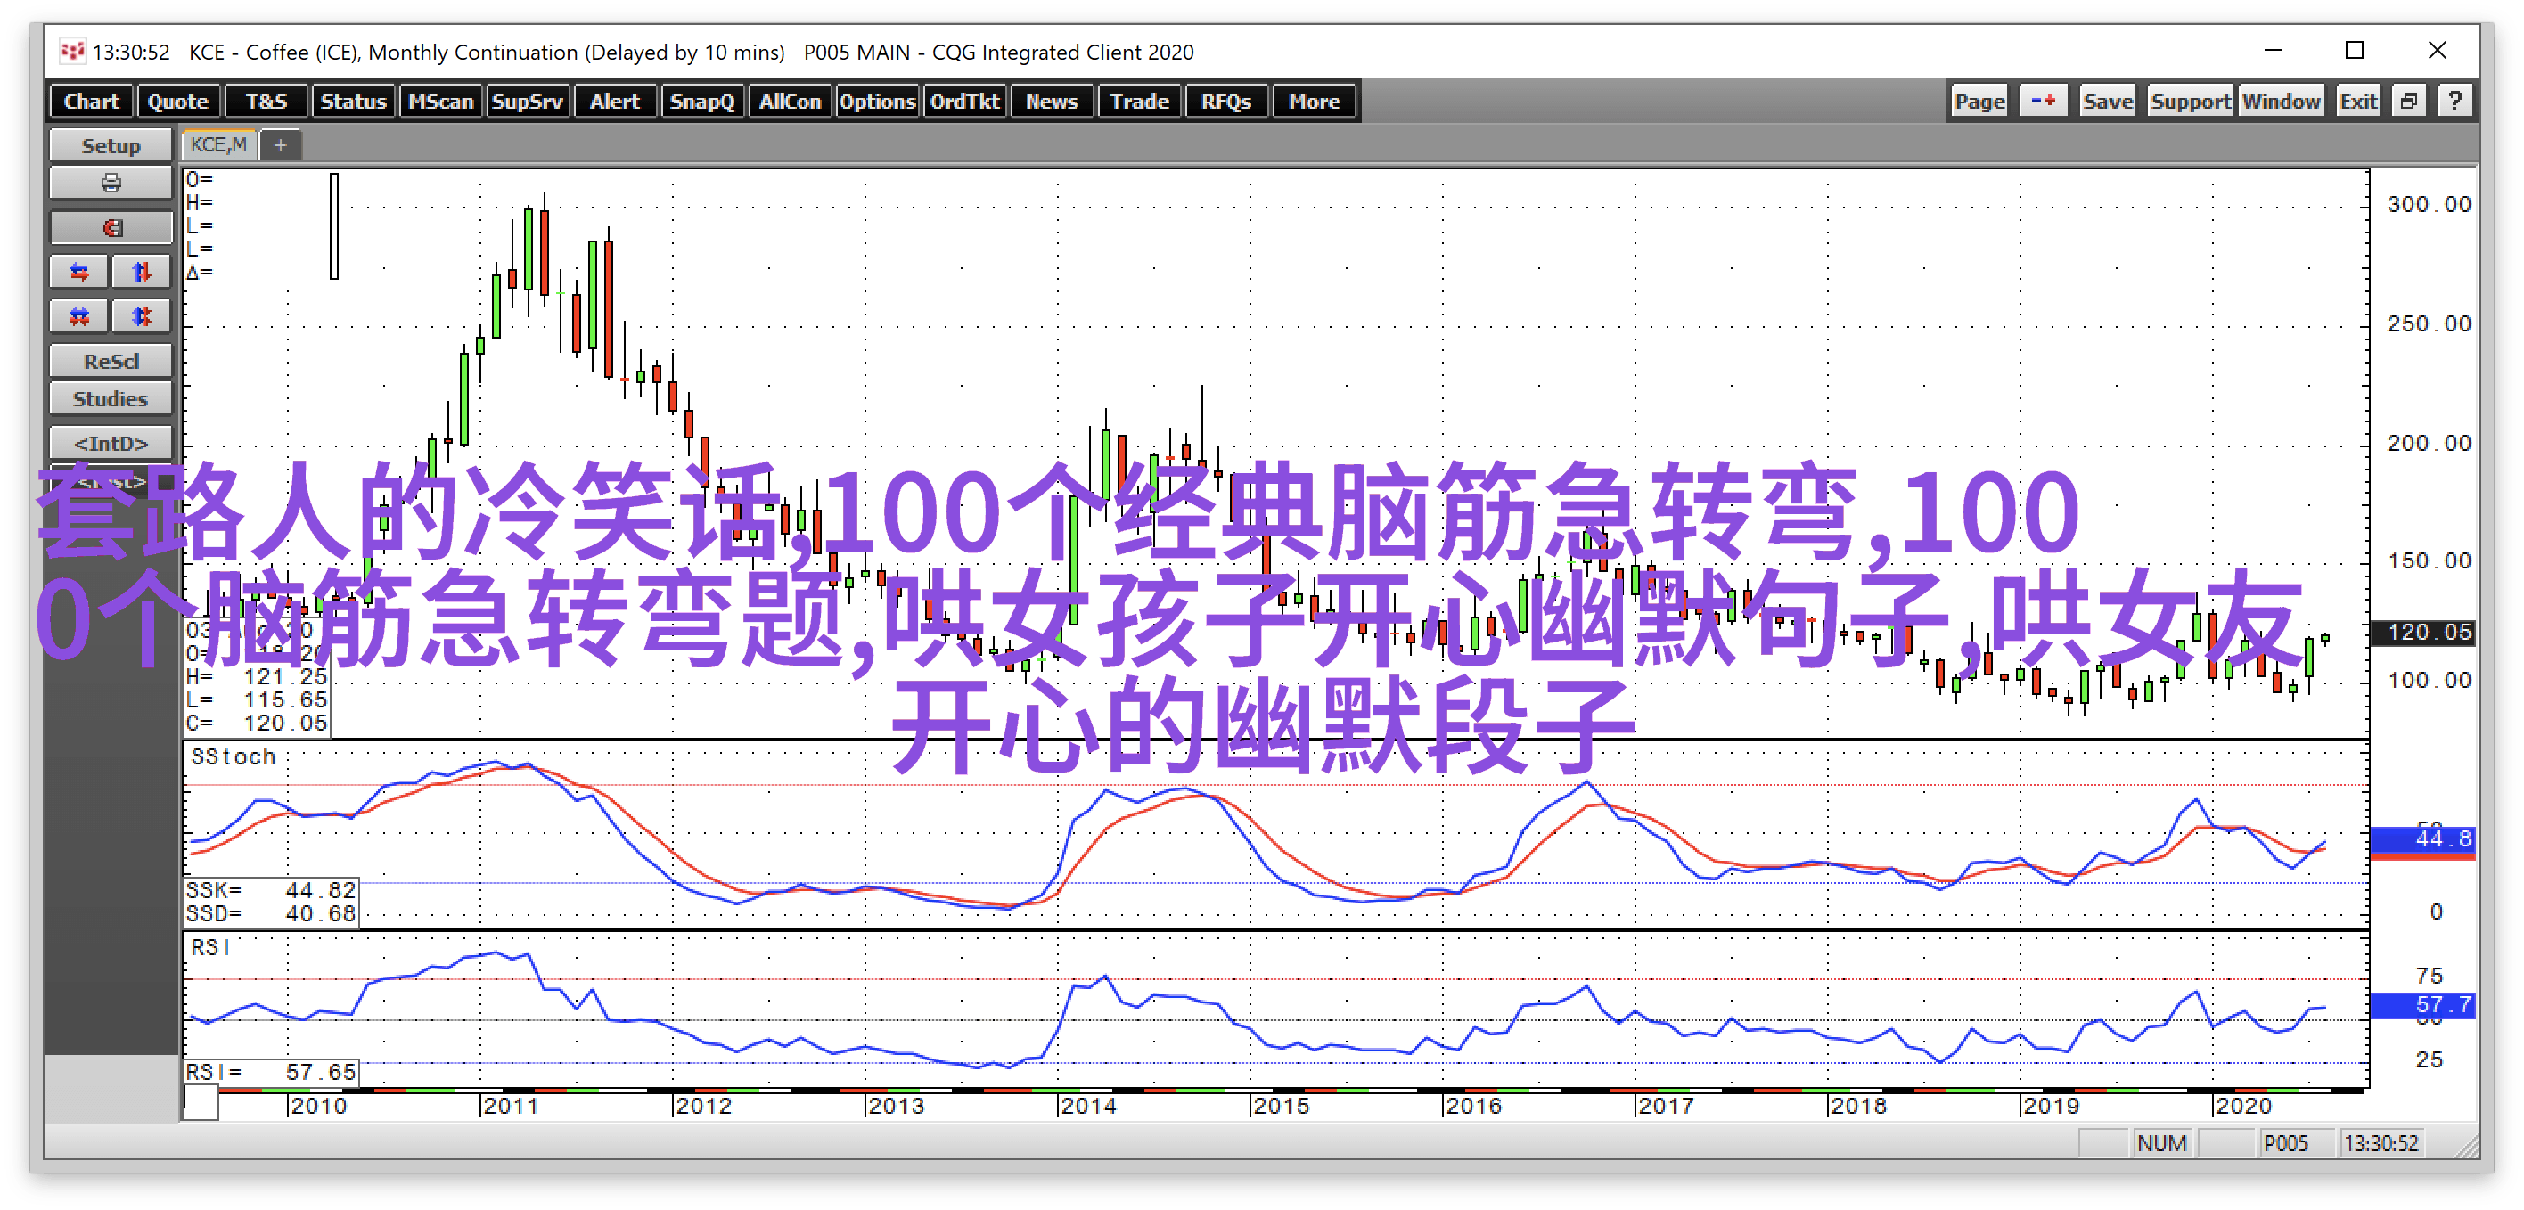Viewport: 2524px width, 1210px height.
Task: Open the Alert toolbar item
Action: pyautogui.click(x=613, y=101)
